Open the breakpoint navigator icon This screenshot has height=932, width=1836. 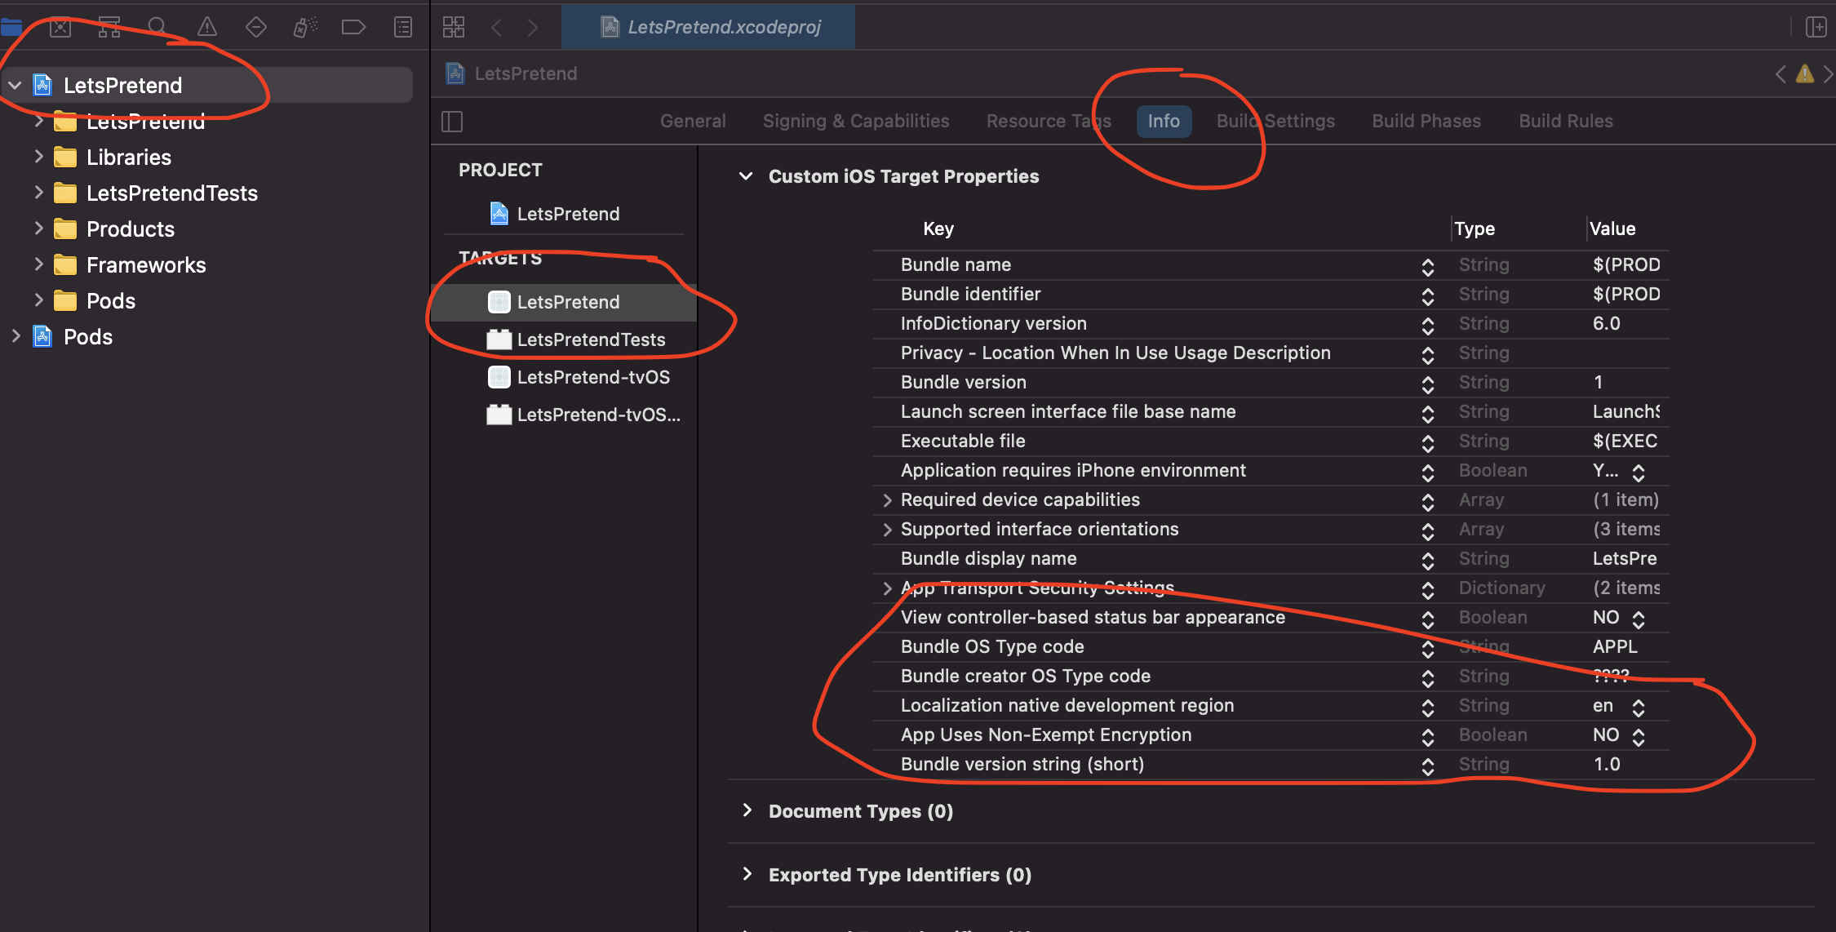tap(353, 27)
